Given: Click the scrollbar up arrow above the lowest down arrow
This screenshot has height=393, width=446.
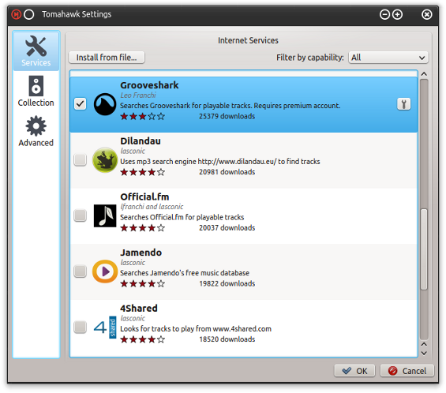Looking at the screenshot, I should pyautogui.click(x=424, y=344).
